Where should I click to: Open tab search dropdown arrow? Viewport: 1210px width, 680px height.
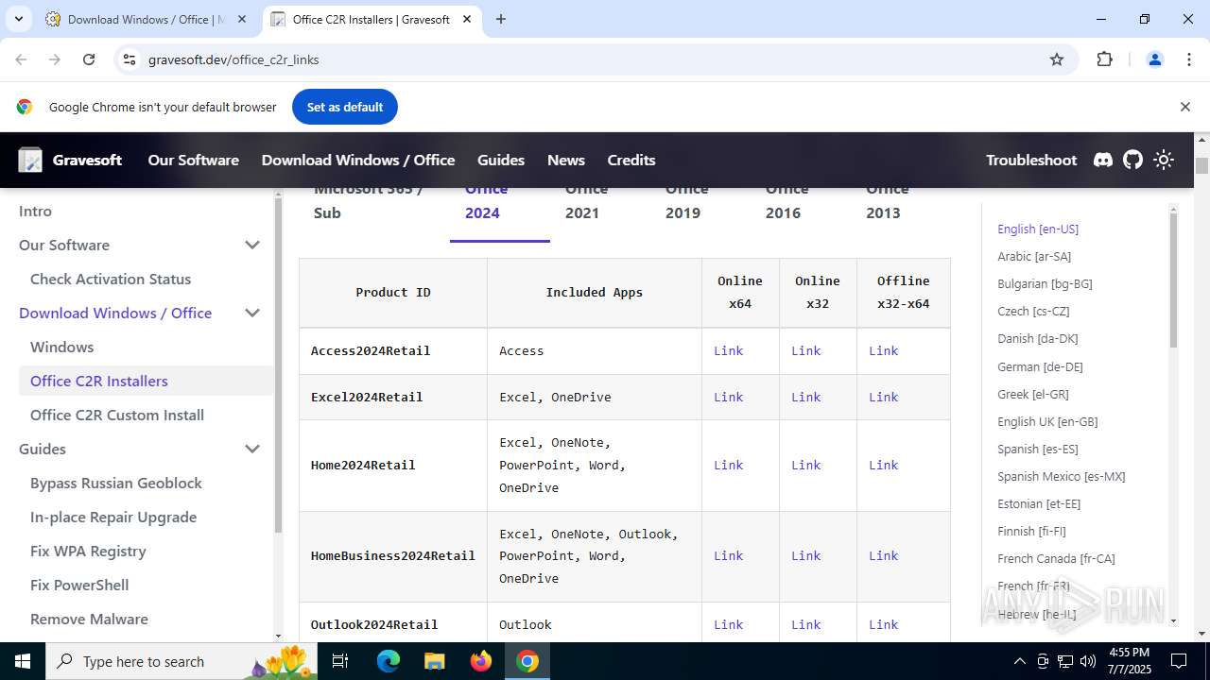click(x=18, y=19)
